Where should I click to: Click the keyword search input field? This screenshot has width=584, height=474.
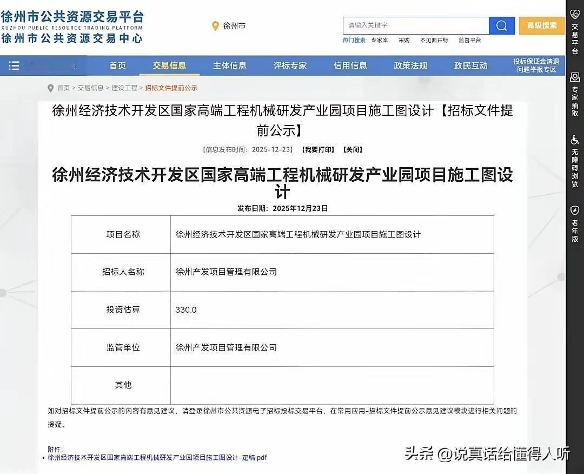coord(416,25)
